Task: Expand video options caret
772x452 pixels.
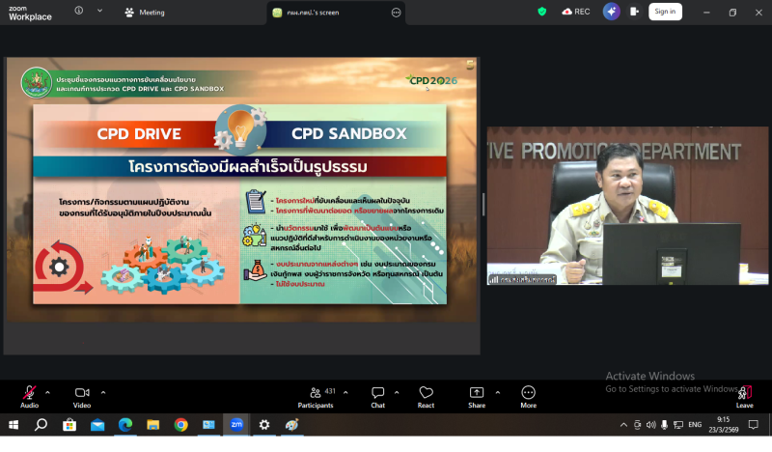Action: coord(103,392)
